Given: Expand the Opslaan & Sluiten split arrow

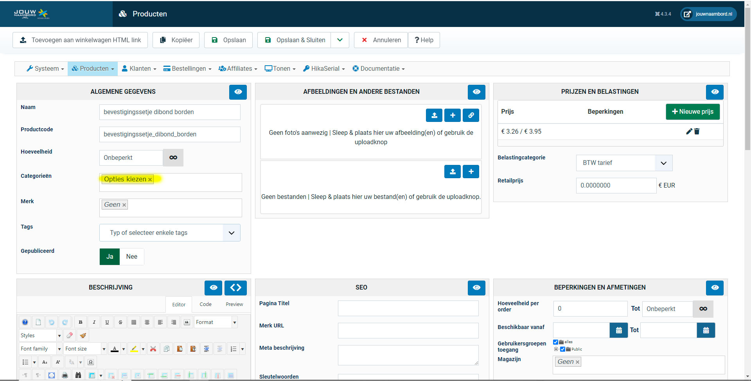Looking at the screenshot, I should coord(340,40).
